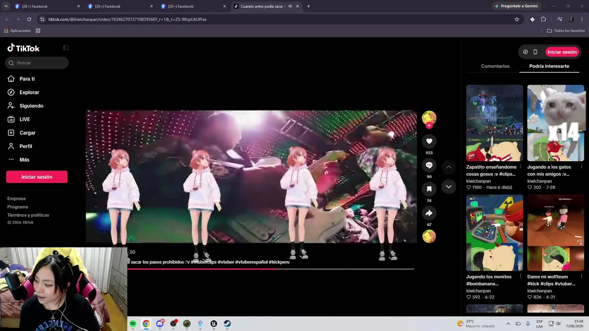Click the #vtuberespañol hashtag in caption
This screenshot has height=331, width=589.
point(251,262)
